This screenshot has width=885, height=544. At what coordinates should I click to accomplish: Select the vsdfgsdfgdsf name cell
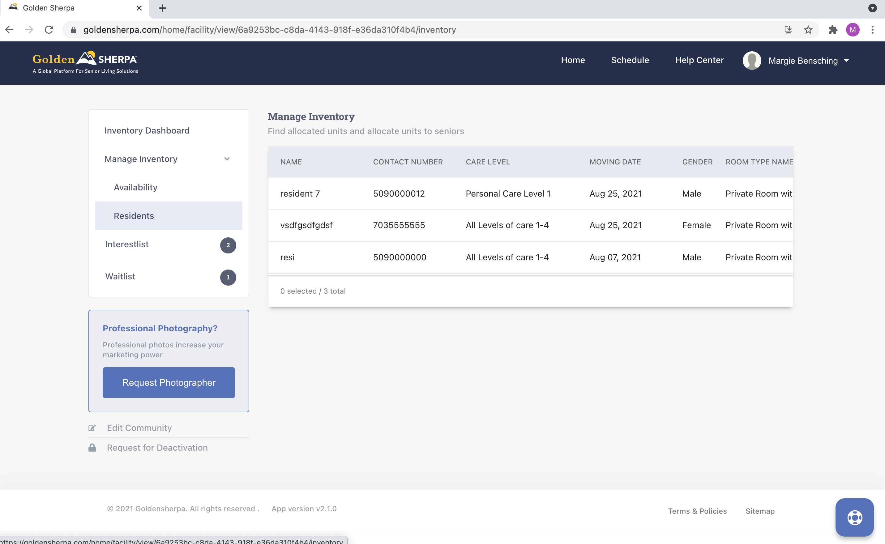pos(306,225)
